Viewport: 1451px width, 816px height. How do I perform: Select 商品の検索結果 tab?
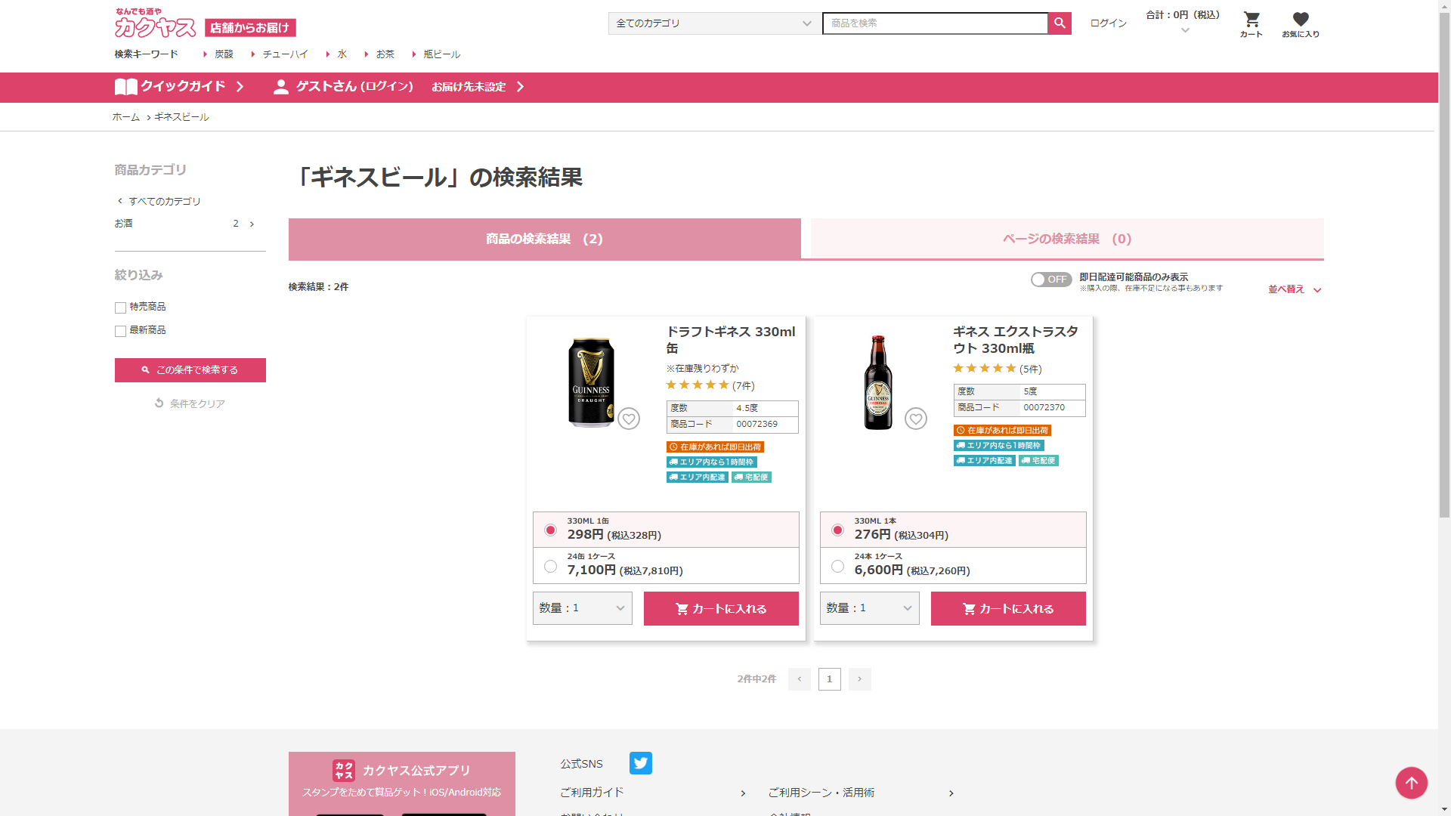[x=544, y=239]
